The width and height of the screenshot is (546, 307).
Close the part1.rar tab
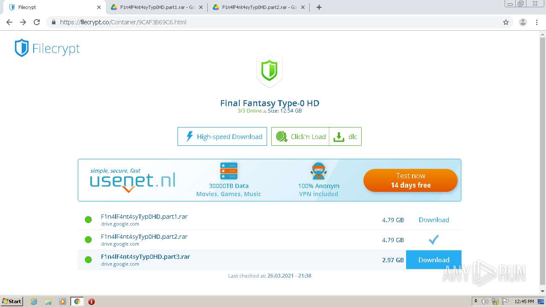coord(201,7)
